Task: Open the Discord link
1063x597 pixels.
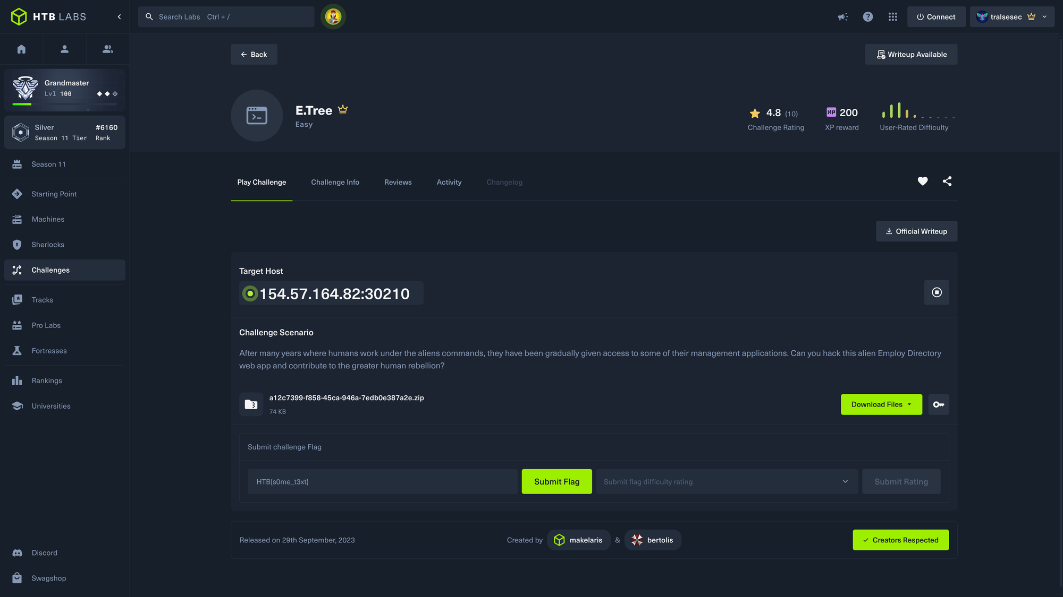Action: pos(65,553)
